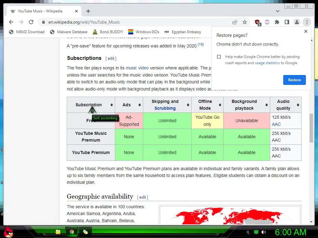Follow the usage statistics link

(267, 63)
